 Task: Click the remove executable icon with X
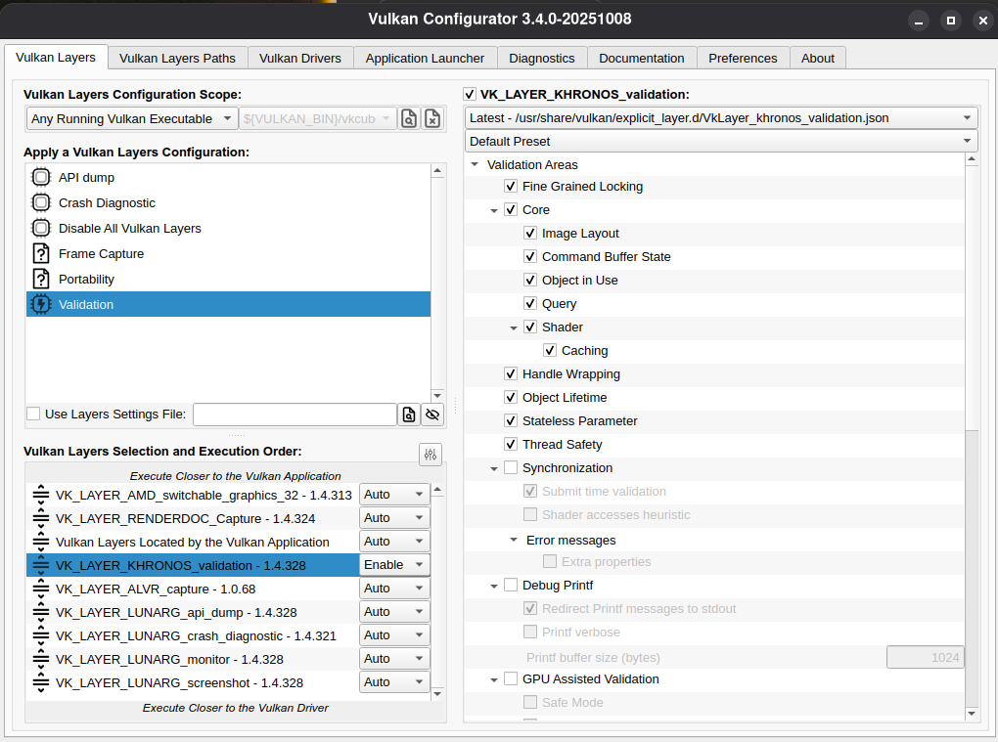(431, 119)
